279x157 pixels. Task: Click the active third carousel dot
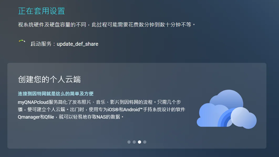click(x=139, y=142)
